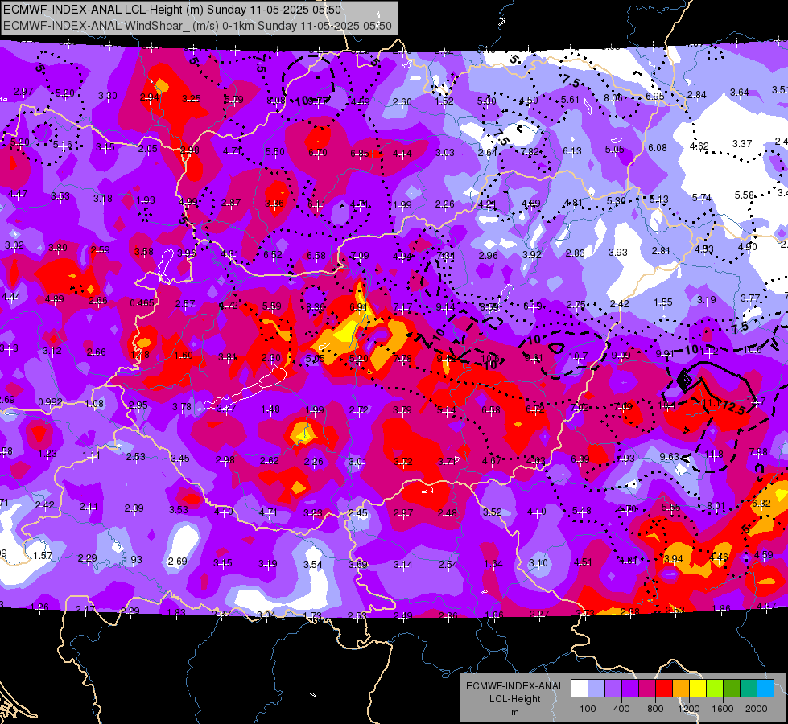Click the map value 6.91
This screenshot has height=724, width=788.
(x=359, y=307)
